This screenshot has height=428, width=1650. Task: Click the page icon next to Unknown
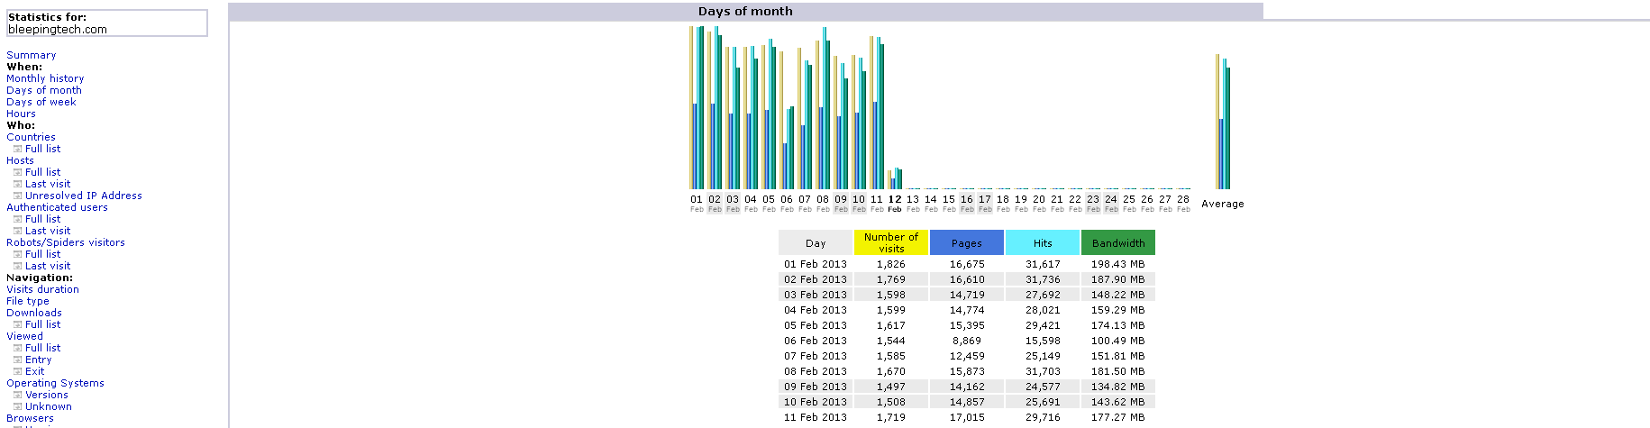17,406
